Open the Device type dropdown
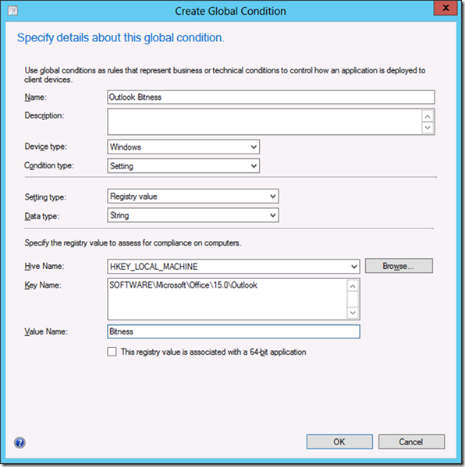This screenshot has height=467, width=465. [183, 147]
